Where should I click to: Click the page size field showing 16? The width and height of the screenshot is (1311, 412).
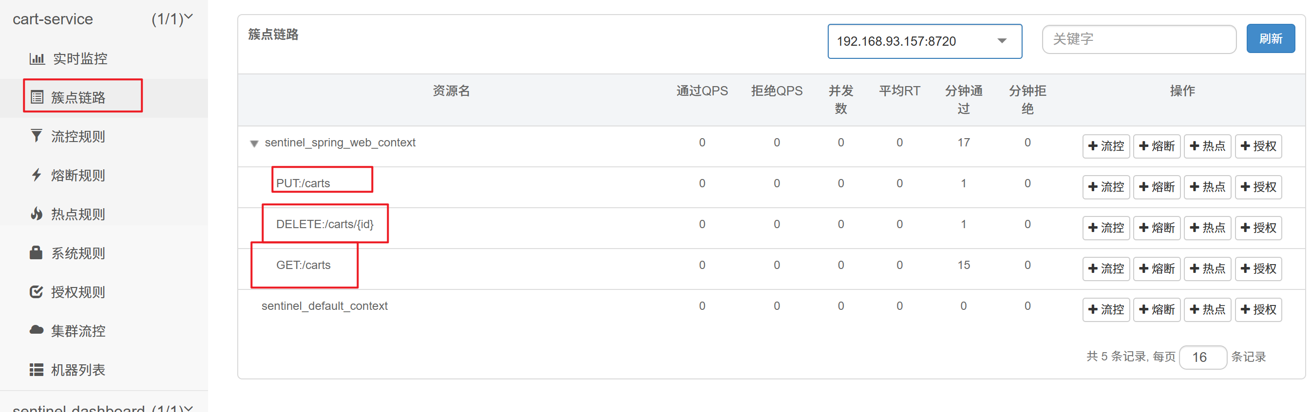point(1202,357)
